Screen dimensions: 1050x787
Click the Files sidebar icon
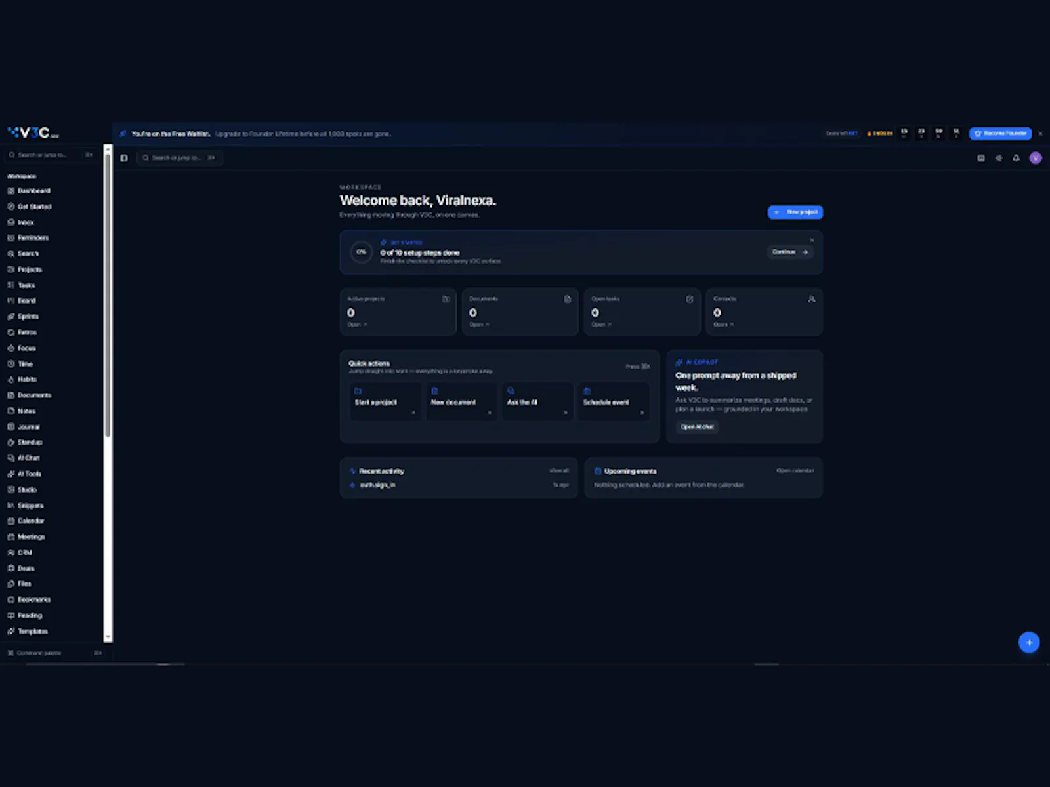(x=10, y=584)
